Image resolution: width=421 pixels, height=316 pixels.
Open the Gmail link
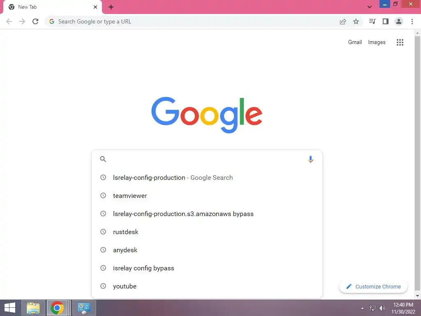[x=355, y=42]
